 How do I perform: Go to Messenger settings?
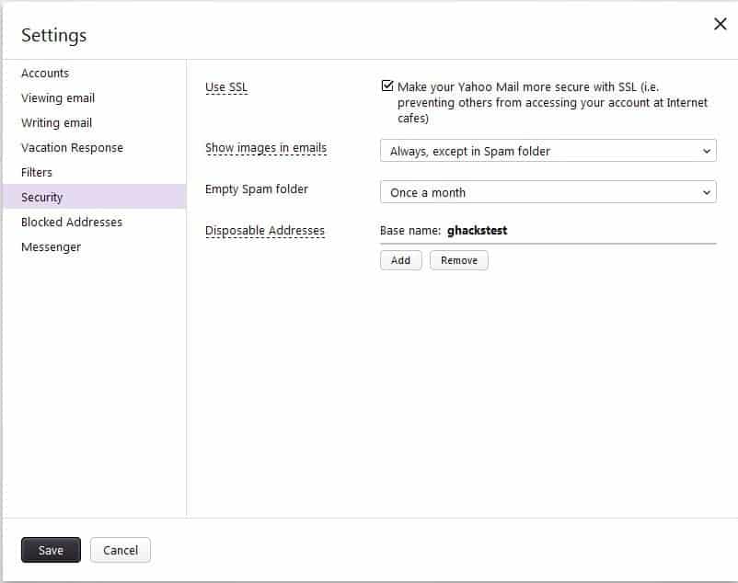pos(51,247)
